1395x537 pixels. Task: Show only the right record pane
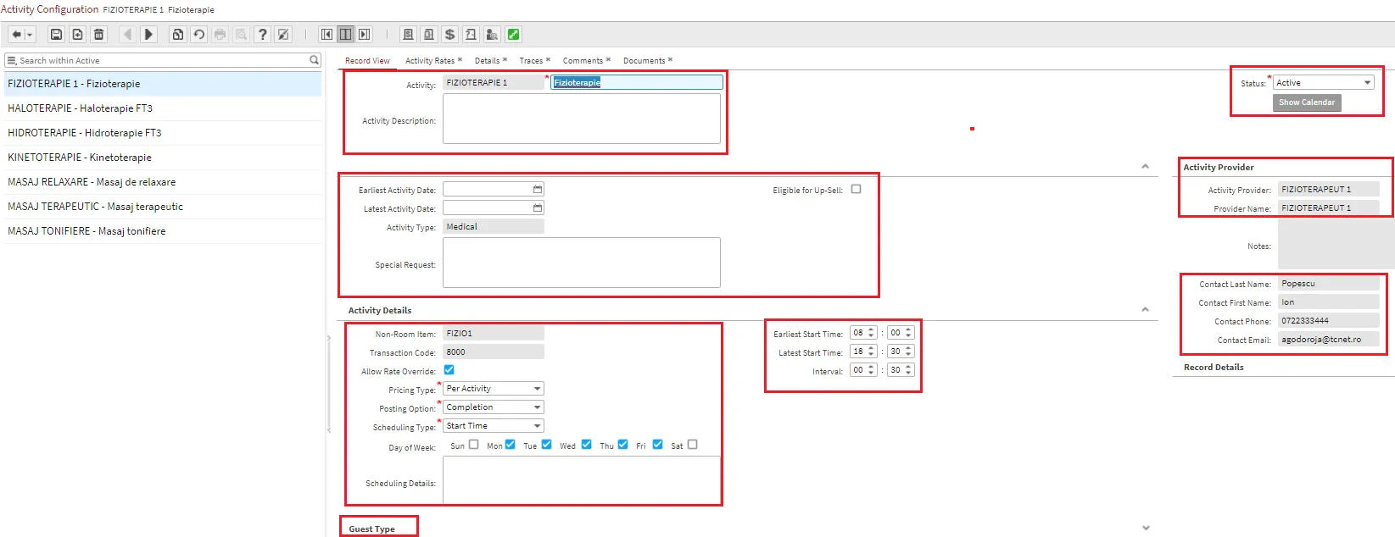click(364, 35)
